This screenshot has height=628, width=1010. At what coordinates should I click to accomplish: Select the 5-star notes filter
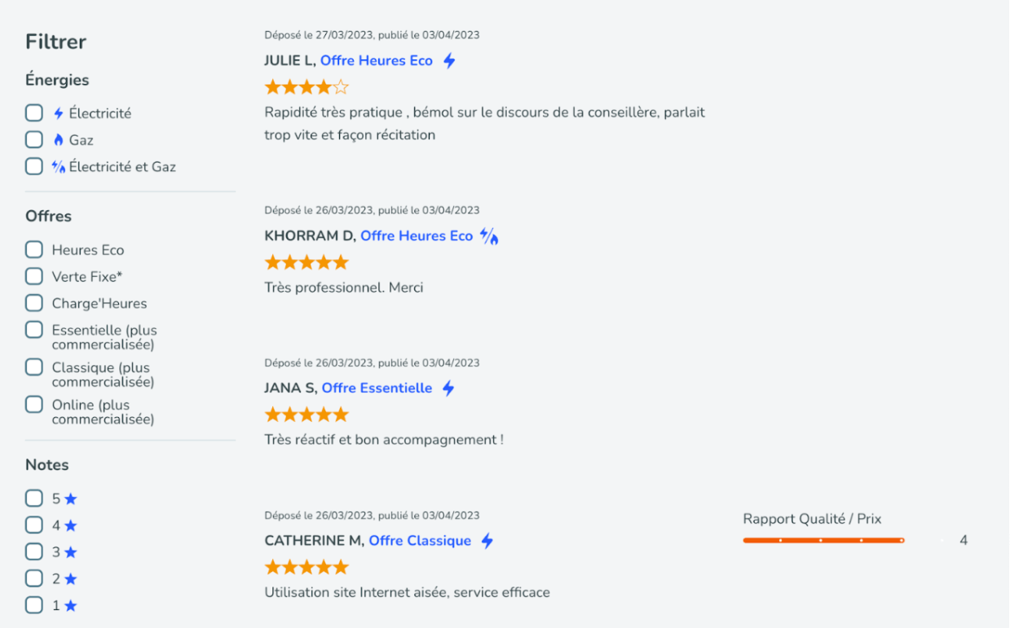[33, 498]
